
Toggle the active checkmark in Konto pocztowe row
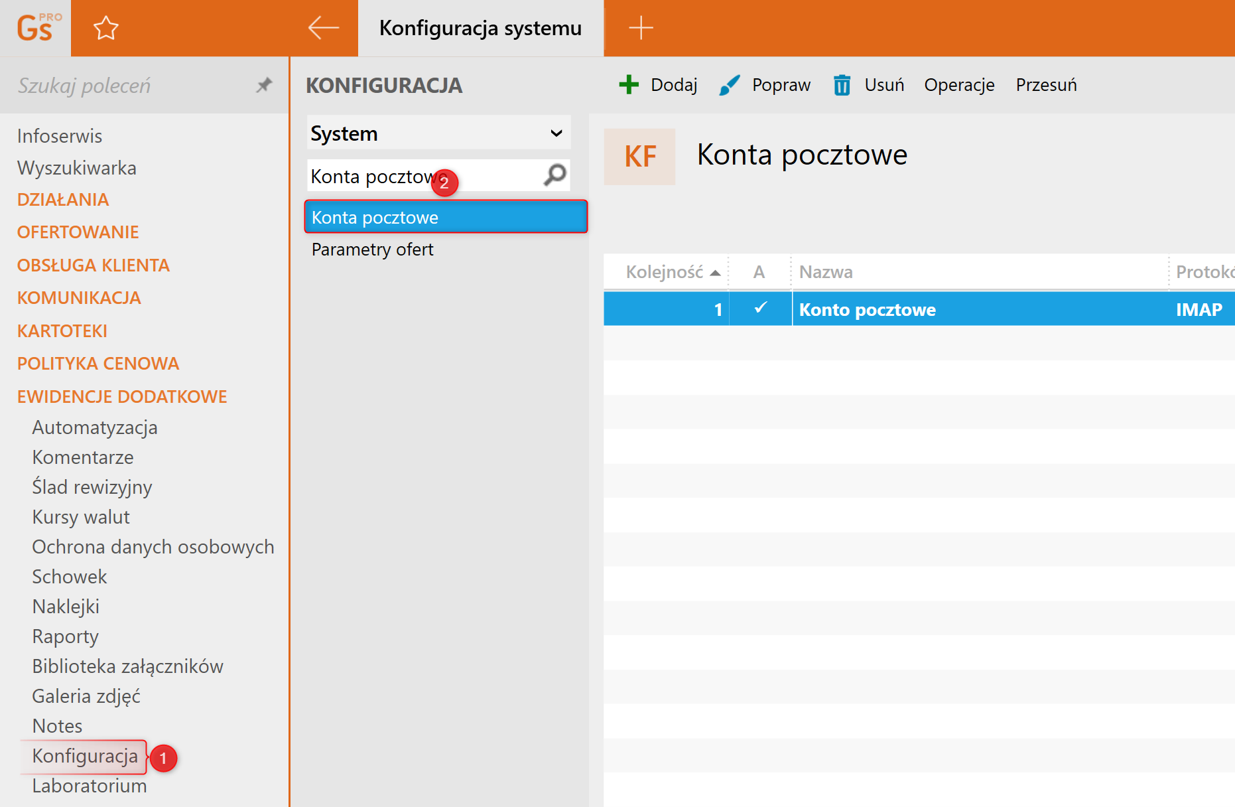coord(761,308)
